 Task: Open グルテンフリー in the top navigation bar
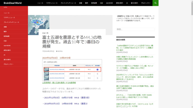click(146, 3)
